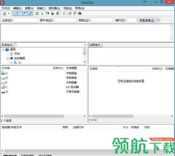Toggle processing of the transfer queue
The height and width of the screenshot is (156, 175).
click(42, 14)
